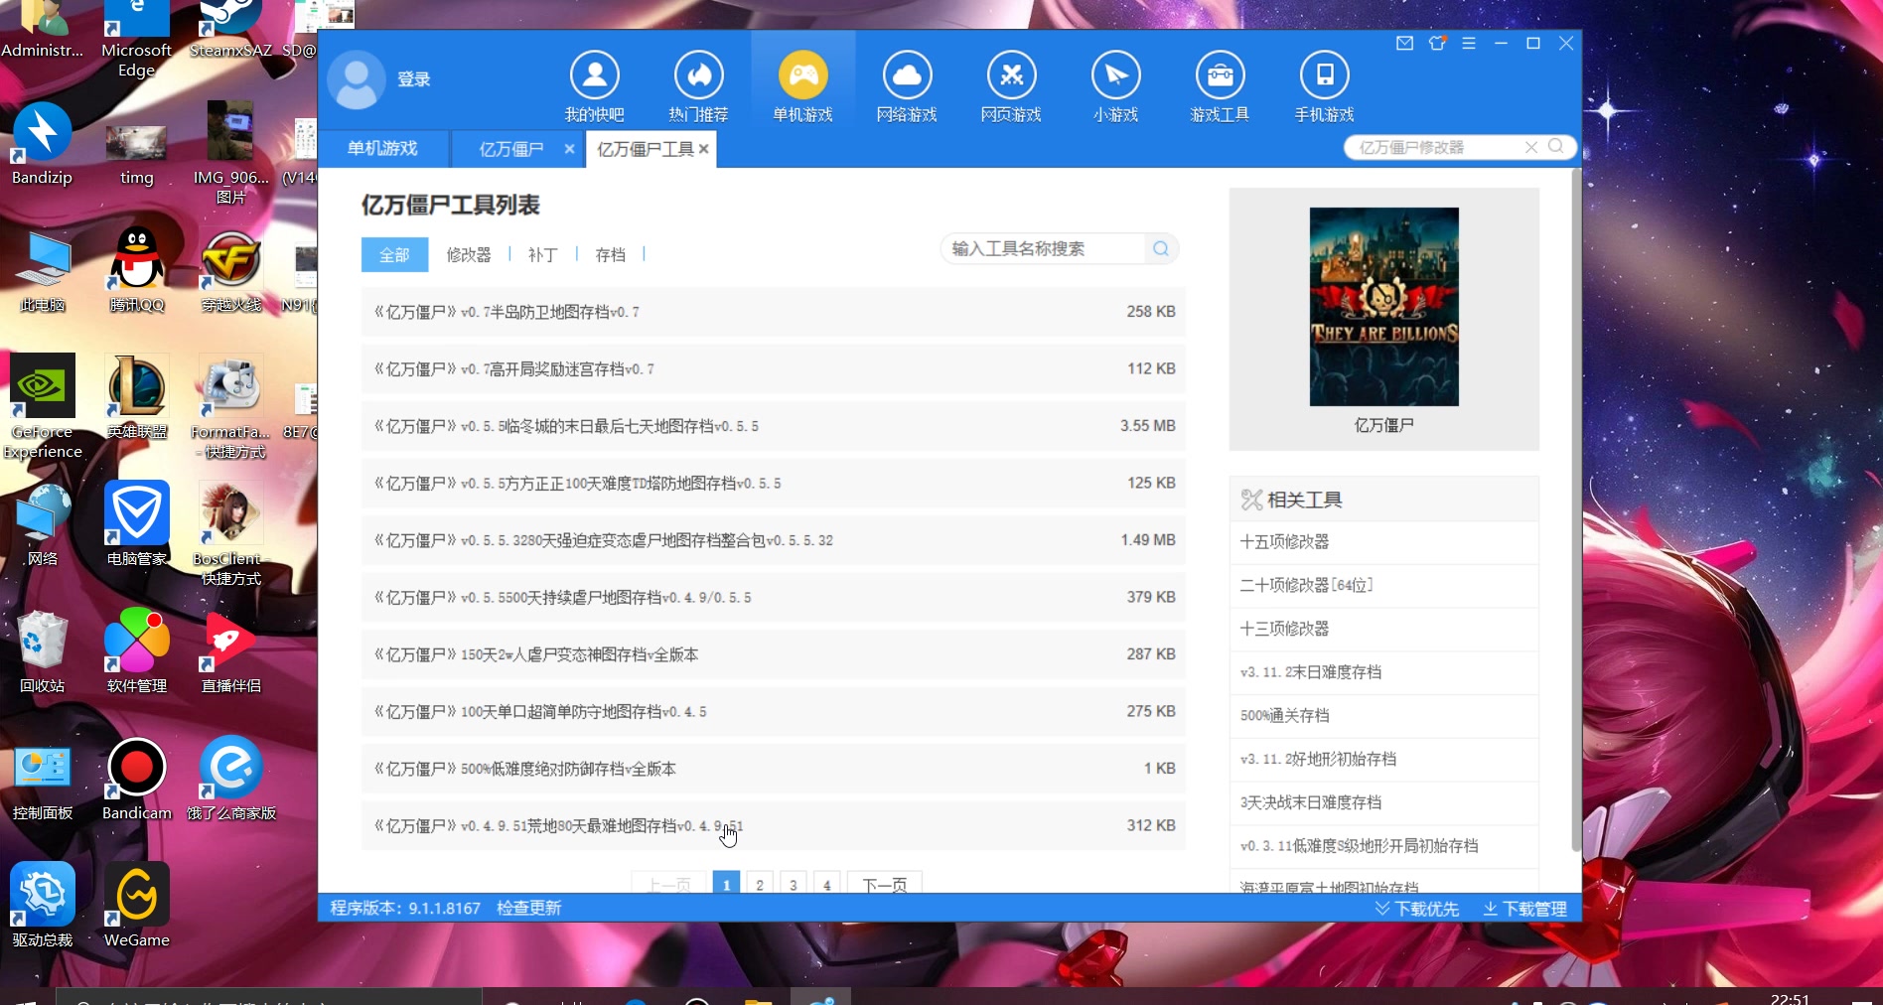
Task: Open 热门推荐 flame icon
Action: pyautogui.click(x=698, y=75)
